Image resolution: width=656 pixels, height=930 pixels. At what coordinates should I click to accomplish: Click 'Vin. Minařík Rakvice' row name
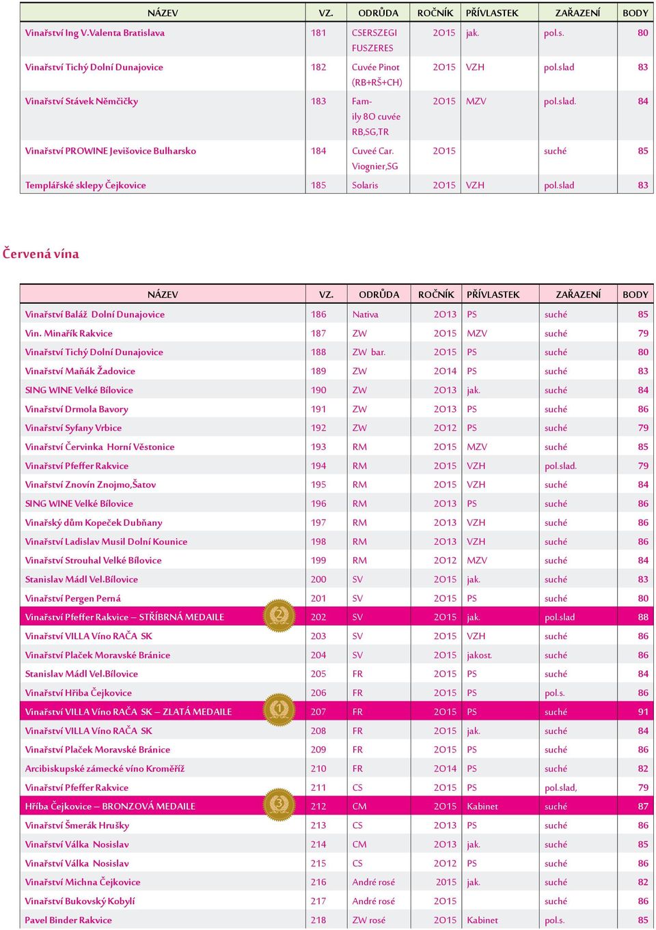click(x=69, y=334)
